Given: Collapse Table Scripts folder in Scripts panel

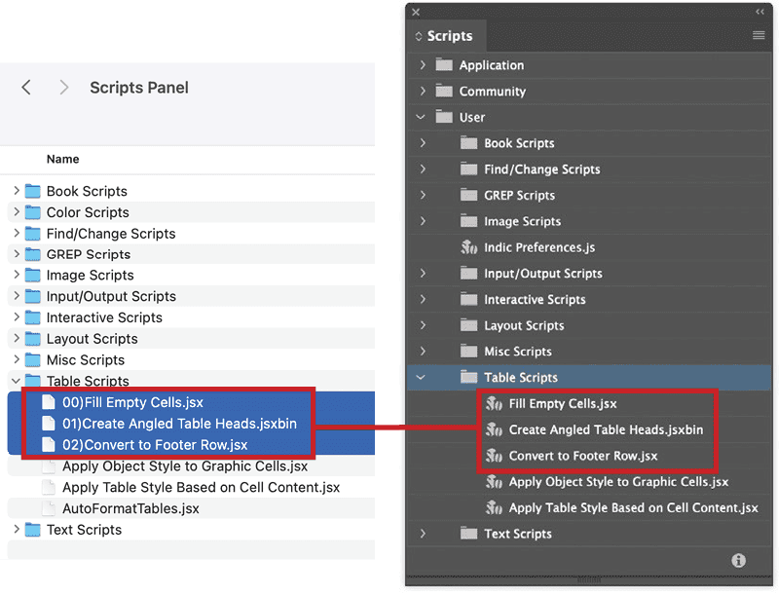Looking at the screenshot, I should coord(422,378).
